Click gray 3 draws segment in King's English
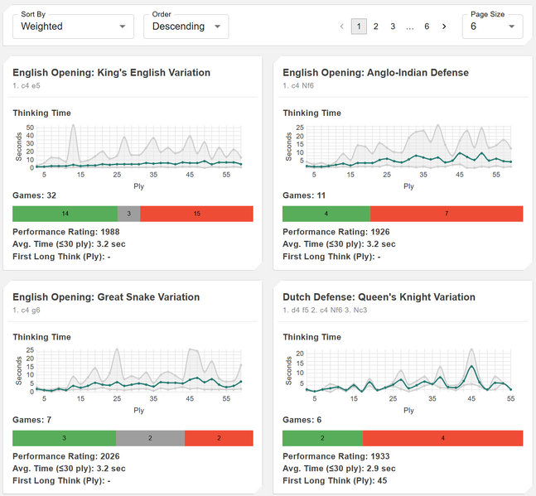The width and height of the screenshot is (536, 496). tap(128, 214)
